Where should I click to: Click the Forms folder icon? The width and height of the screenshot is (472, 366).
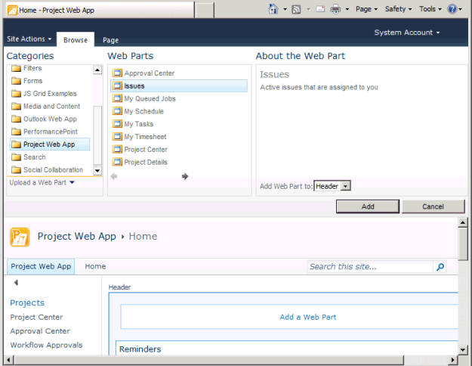point(16,81)
